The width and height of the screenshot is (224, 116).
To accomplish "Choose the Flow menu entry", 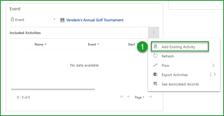I will [x=165, y=65].
